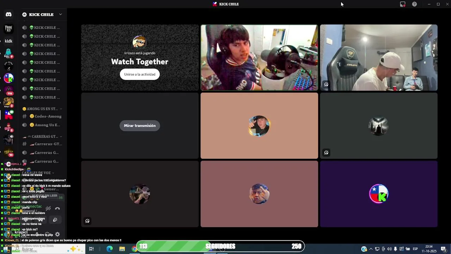This screenshot has height=254, width=451.
Task: Open the Discord help question mark icon
Action: click(414, 4)
